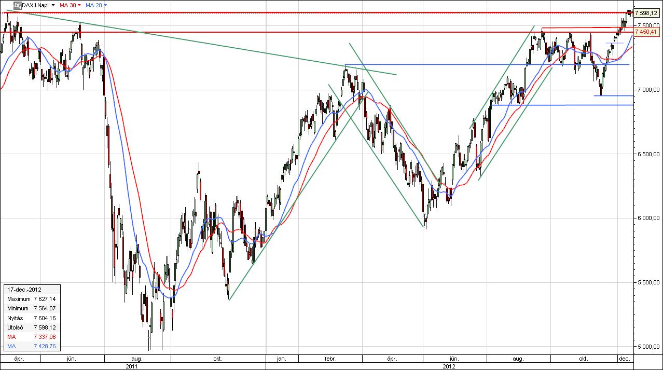This screenshot has height=370, width=663.
Task: Open the DAX.I Napi dropdown arrow
Action: [53, 5]
